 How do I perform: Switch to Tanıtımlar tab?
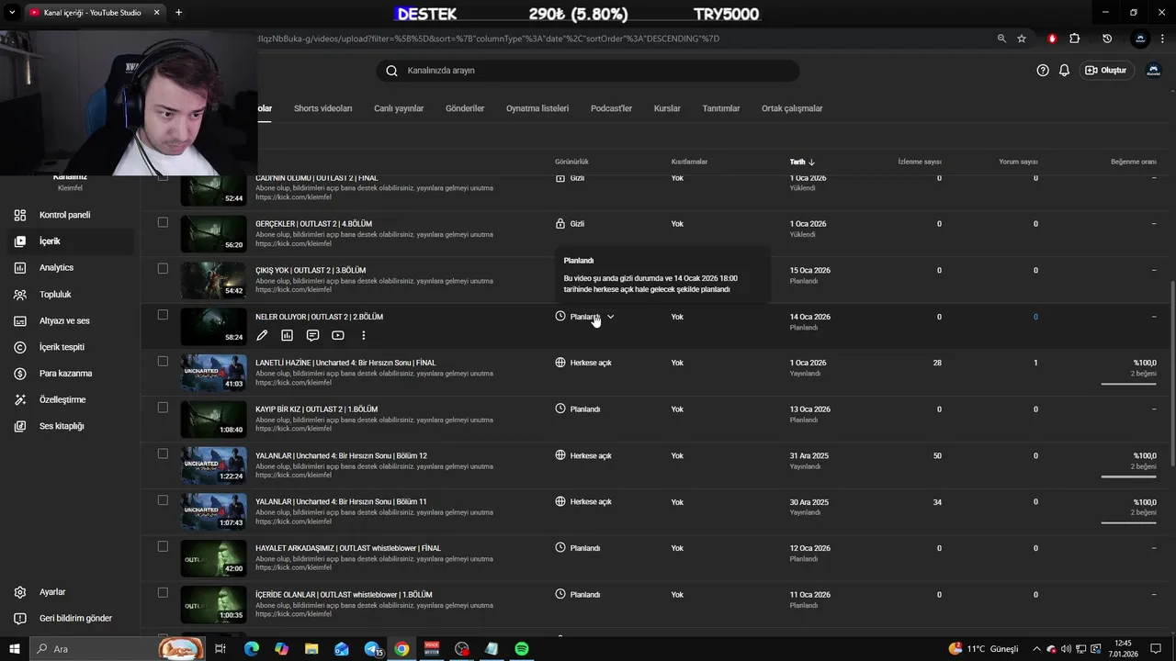click(x=721, y=108)
